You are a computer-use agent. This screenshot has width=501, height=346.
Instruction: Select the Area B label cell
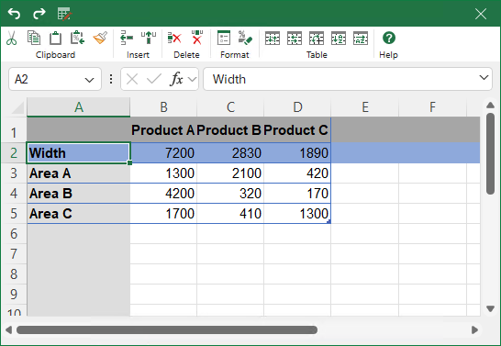click(79, 194)
